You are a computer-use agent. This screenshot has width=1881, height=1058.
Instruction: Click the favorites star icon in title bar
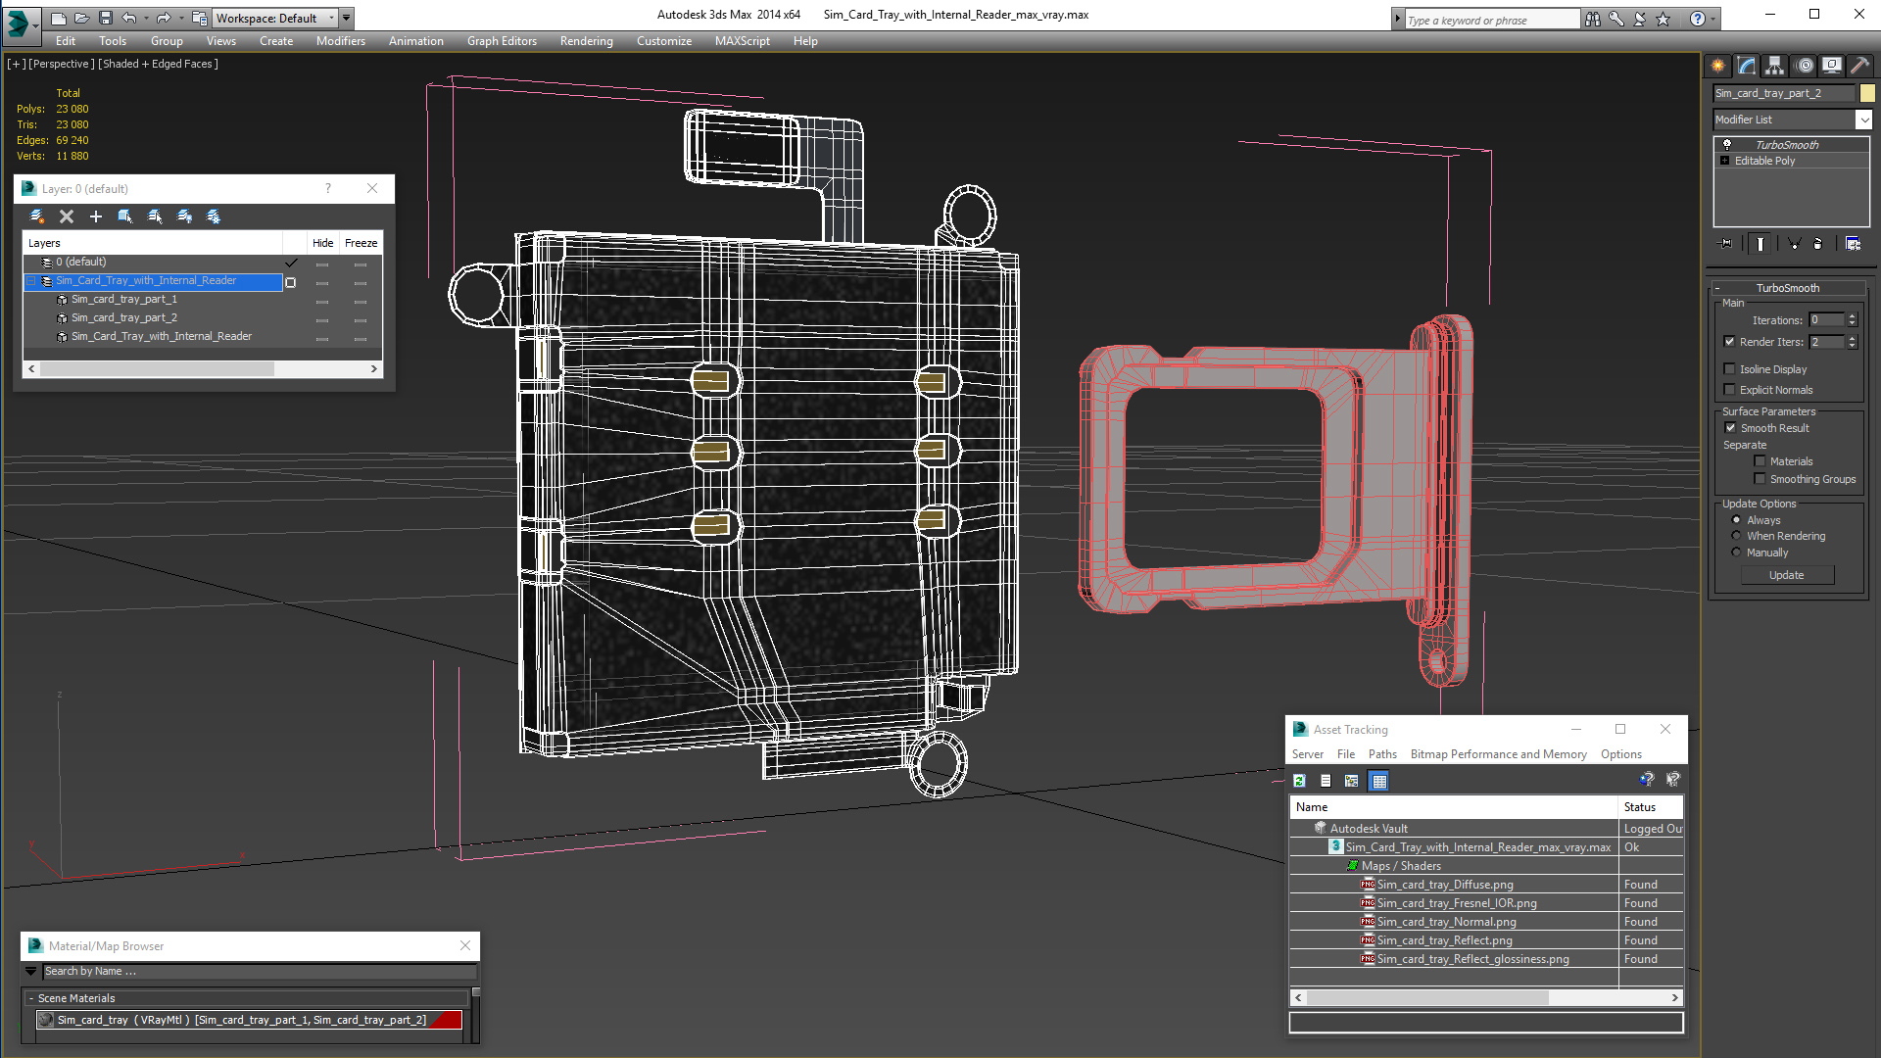pyautogui.click(x=1664, y=19)
